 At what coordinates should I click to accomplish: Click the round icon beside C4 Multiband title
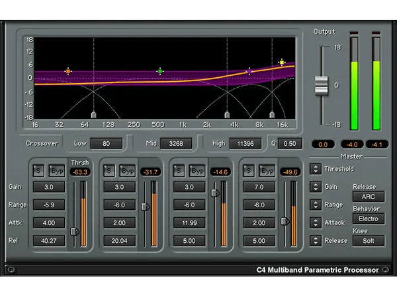[386, 269]
